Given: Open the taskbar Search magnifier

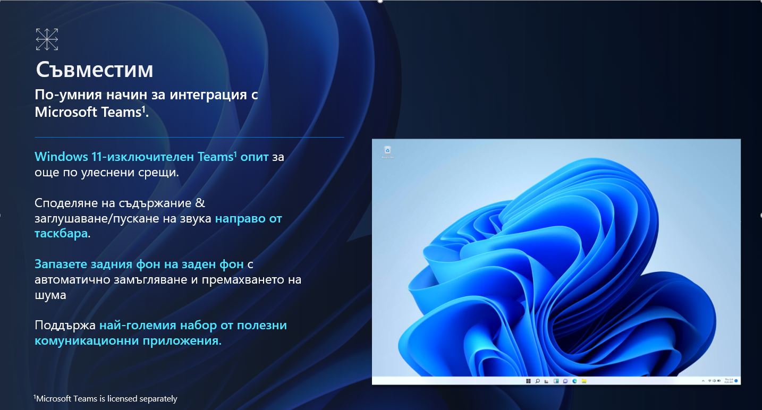Looking at the screenshot, I should [x=538, y=381].
